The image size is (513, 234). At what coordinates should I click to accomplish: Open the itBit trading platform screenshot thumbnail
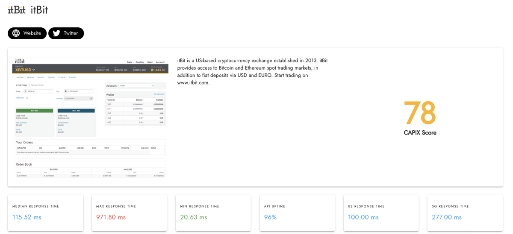click(x=90, y=117)
